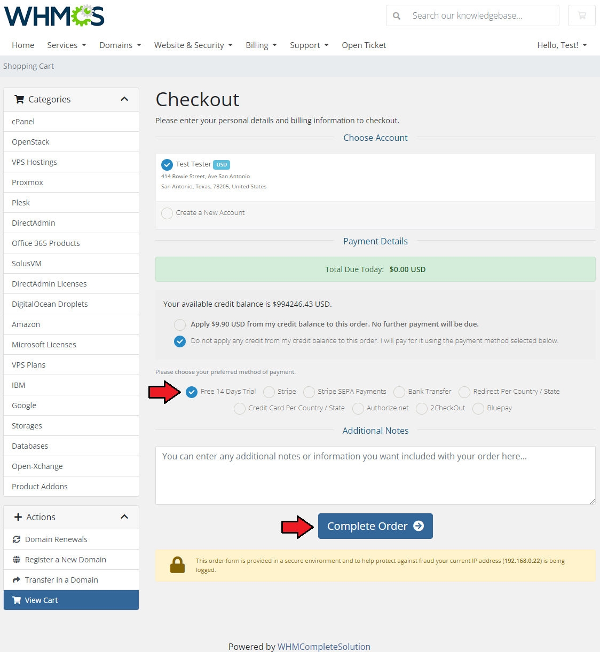Click the globe icon for Register Domain

17,560
